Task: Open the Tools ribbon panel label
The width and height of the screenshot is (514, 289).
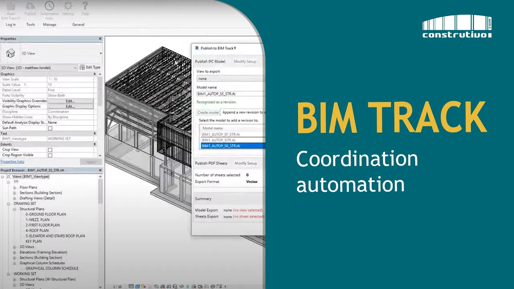Action: click(x=31, y=24)
